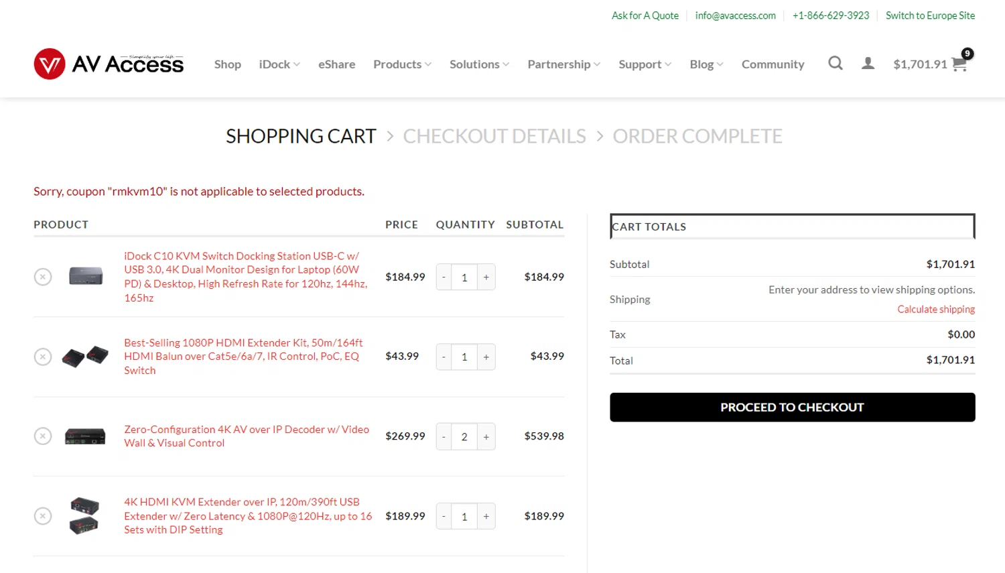Open the search magnifier icon
Image resolution: width=1005 pixels, height=573 pixels.
pos(835,64)
